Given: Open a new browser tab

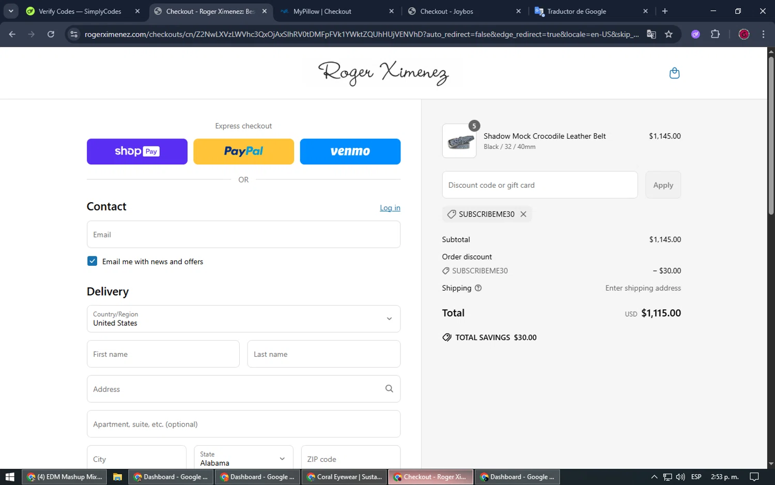Looking at the screenshot, I should click(665, 11).
